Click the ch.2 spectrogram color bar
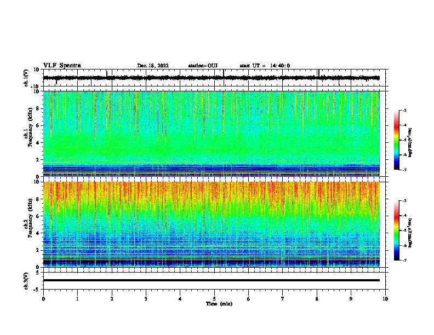This screenshot has width=434, height=335. coord(397,230)
